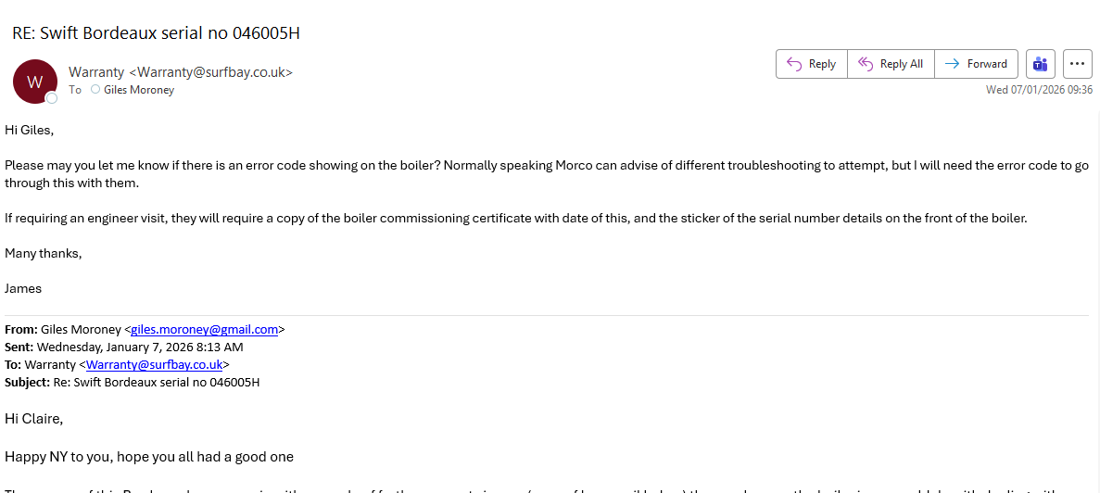Share the email to Teams
This screenshot has height=493, width=1100.
pyautogui.click(x=1040, y=64)
